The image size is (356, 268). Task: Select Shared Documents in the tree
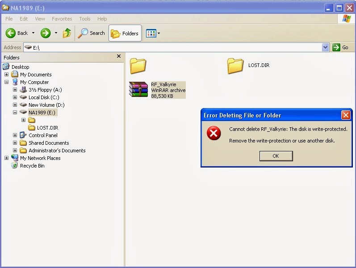click(49, 143)
